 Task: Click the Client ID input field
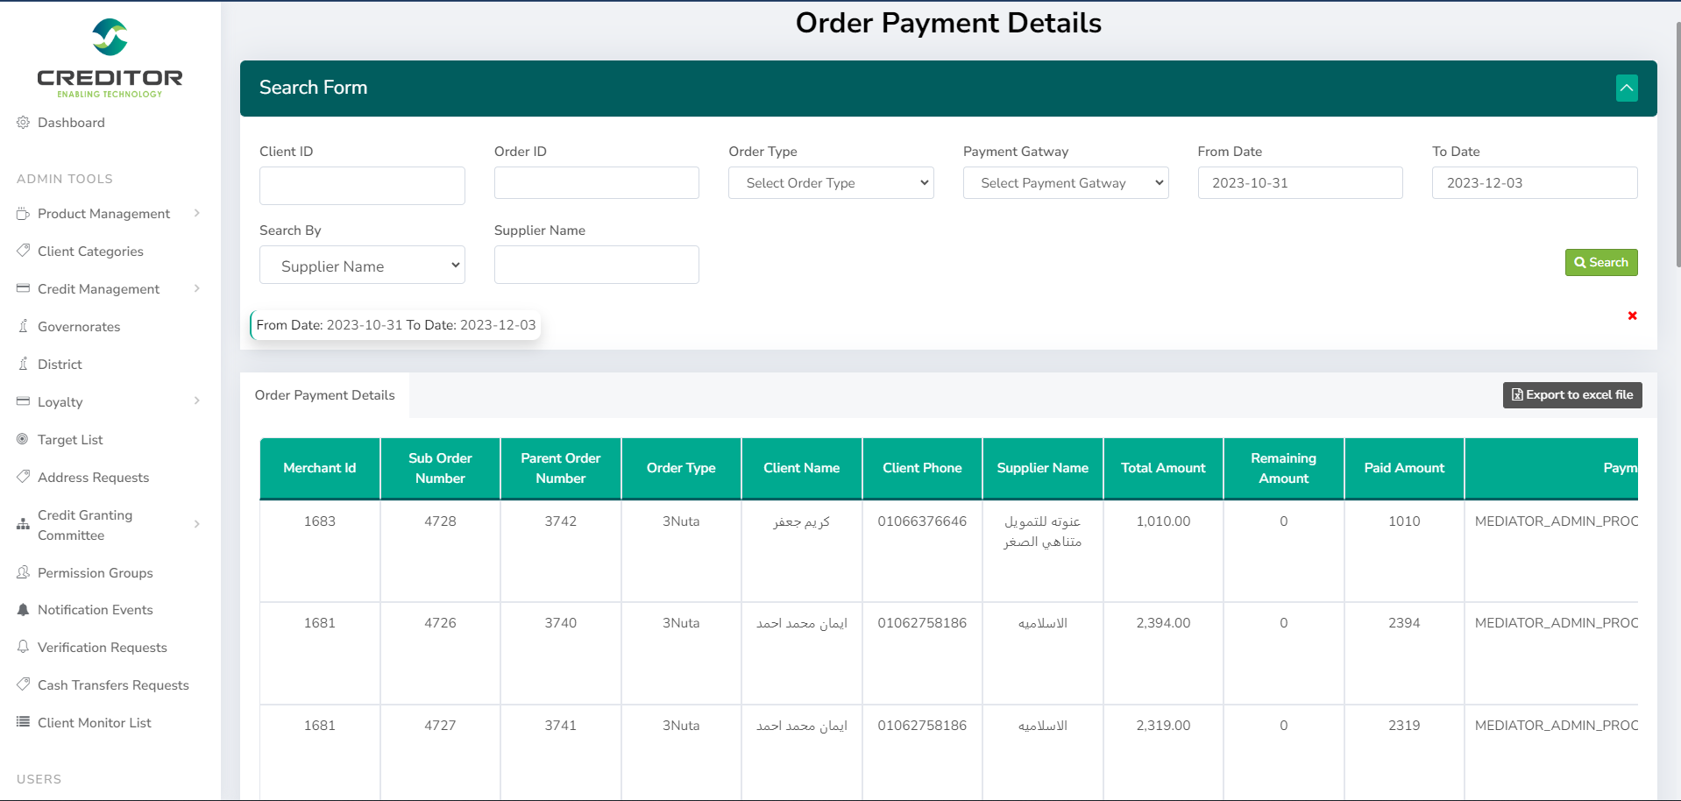pyautogui.click(x=362, y=186)
